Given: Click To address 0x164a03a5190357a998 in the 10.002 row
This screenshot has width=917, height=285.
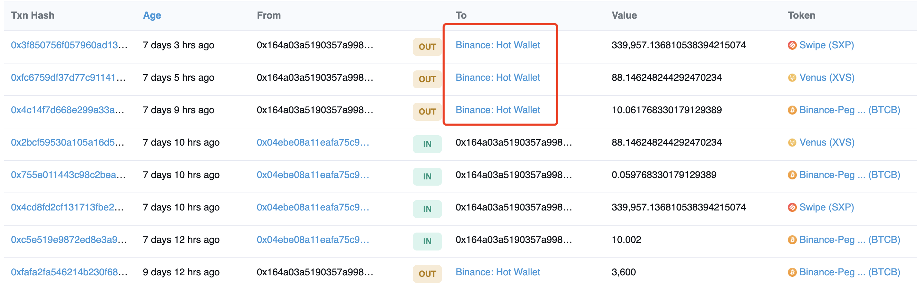Looking at the screenshot, I should pyautogui.click(x=514, y=239).
